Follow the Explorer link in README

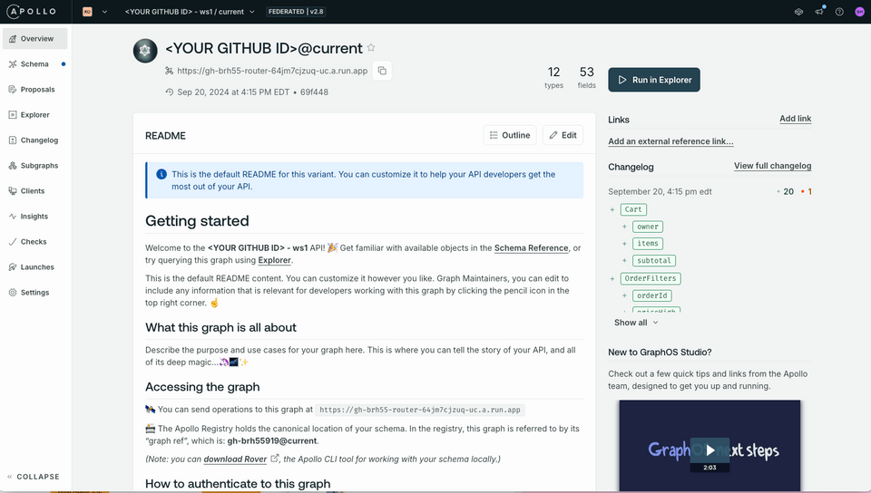274,260
